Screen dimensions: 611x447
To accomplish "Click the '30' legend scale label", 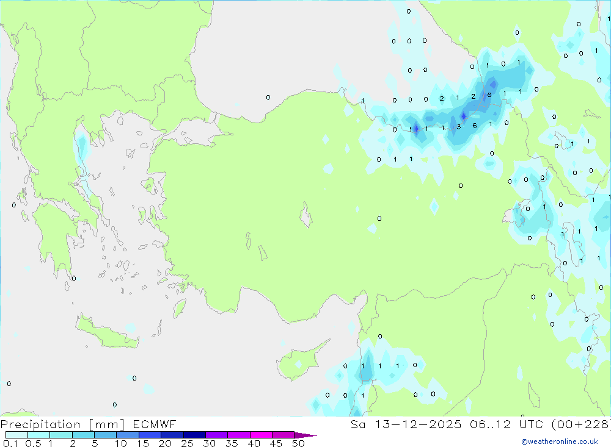I will [210, 443].
